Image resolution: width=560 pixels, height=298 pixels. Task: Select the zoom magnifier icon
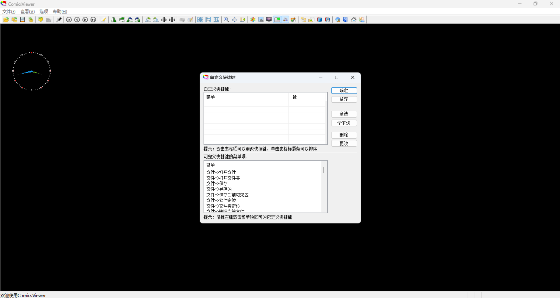tap(226, 20)
